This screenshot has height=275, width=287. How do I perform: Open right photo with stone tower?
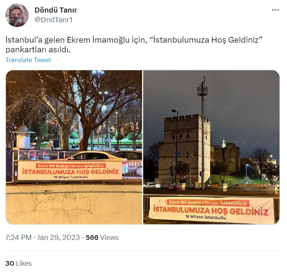point(211,147)
